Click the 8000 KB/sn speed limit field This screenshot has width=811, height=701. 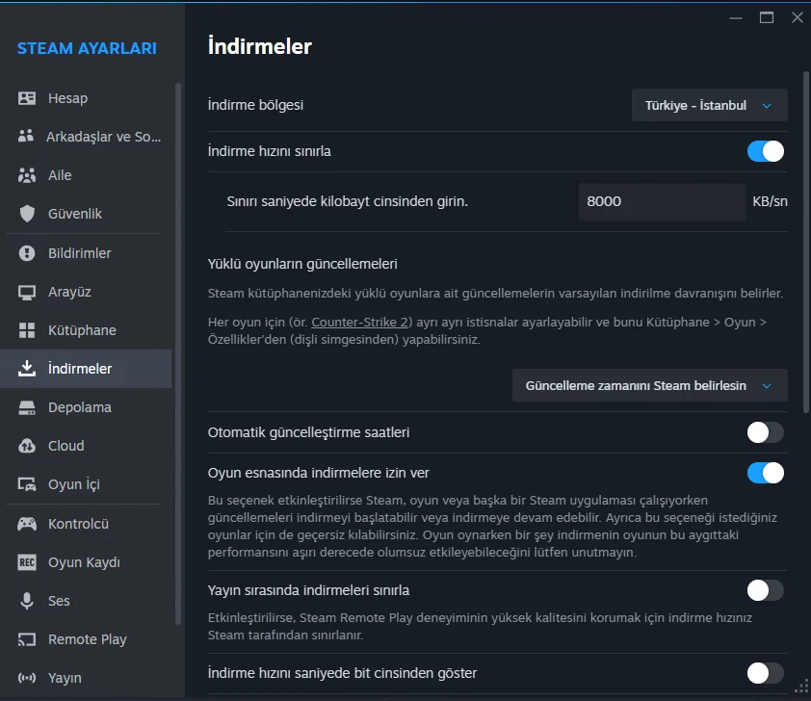tap(661, 202)
